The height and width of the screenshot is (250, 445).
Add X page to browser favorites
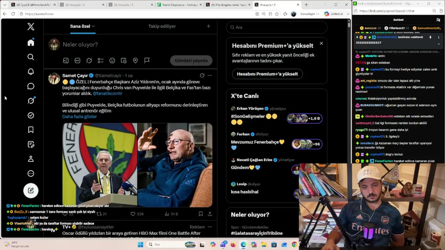point(277,14)
